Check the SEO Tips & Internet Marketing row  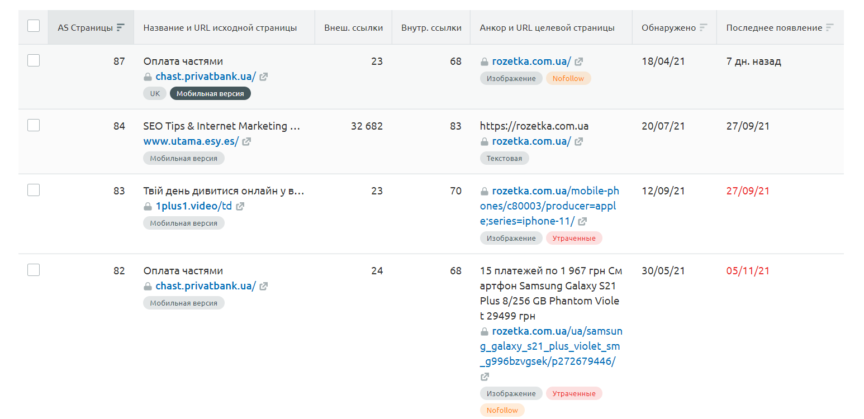pos(34,125)
